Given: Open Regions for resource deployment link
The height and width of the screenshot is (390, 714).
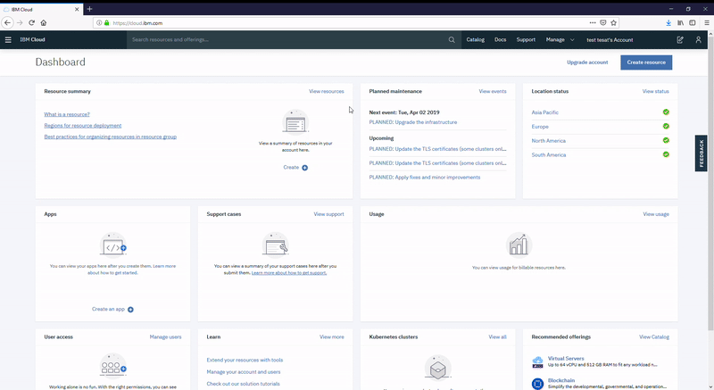Looking at the screenshot, I should coord(83,126).
